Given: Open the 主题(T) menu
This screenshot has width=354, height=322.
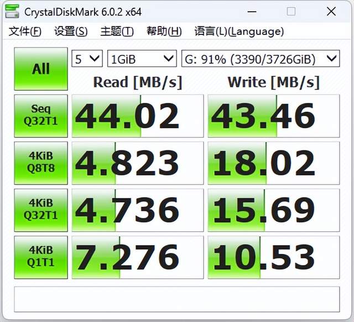Looking at the screenshot, I should click(x=117, y=31).
